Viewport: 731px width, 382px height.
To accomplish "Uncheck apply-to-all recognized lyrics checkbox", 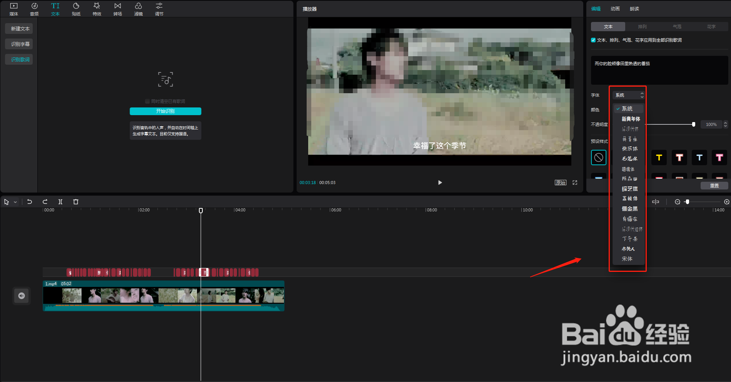I will (593, 40).
